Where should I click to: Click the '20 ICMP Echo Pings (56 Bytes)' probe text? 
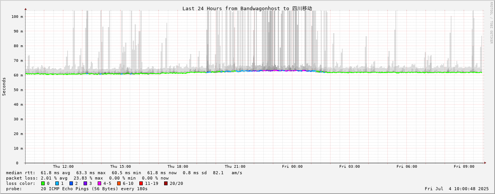(79, 189)
